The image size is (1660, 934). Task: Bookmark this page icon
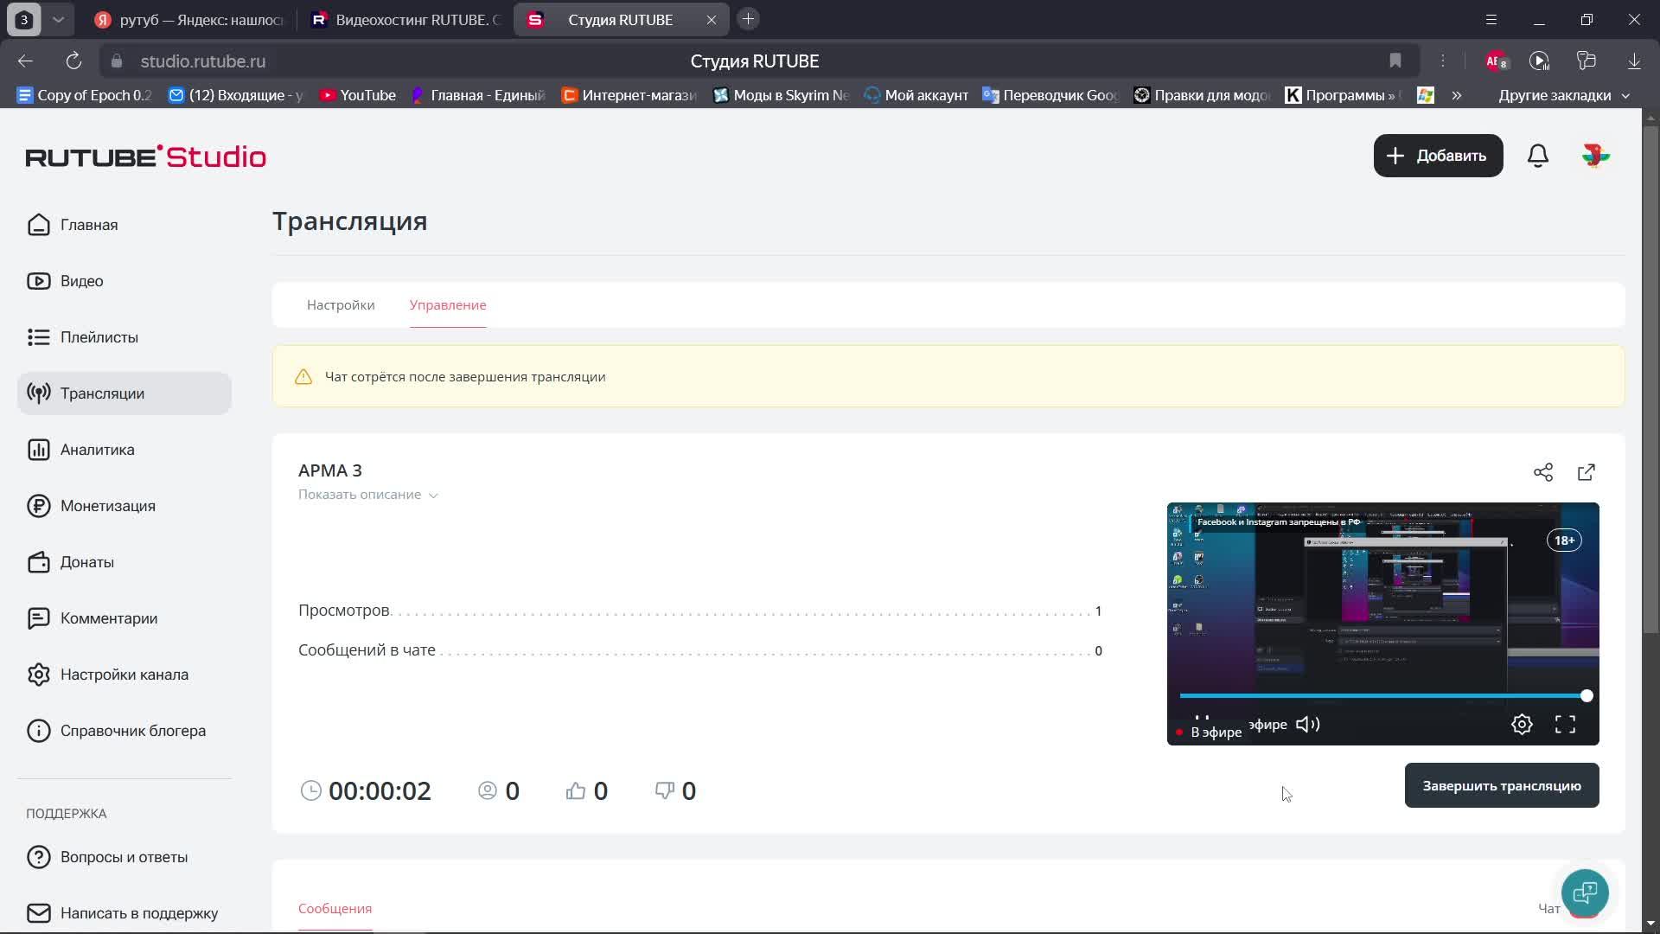[1395, 61]
